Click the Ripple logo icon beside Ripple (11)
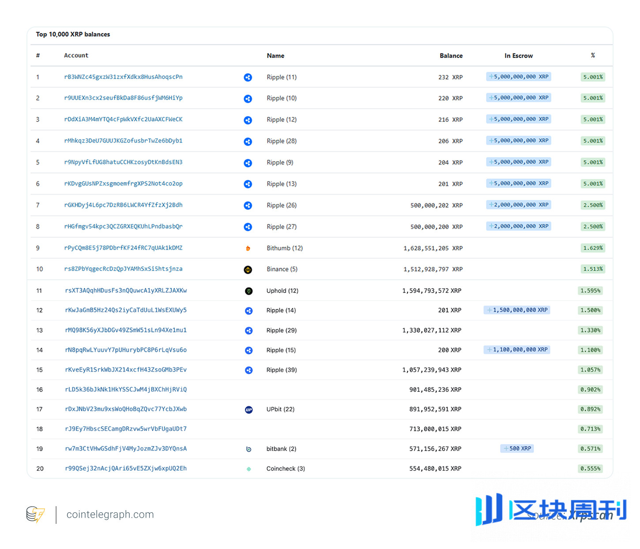Image resolution: width=640 pixels, height=549 pixels. pos(248,77)
